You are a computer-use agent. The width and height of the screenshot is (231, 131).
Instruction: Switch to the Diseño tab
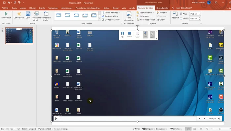tap(42, 8)
